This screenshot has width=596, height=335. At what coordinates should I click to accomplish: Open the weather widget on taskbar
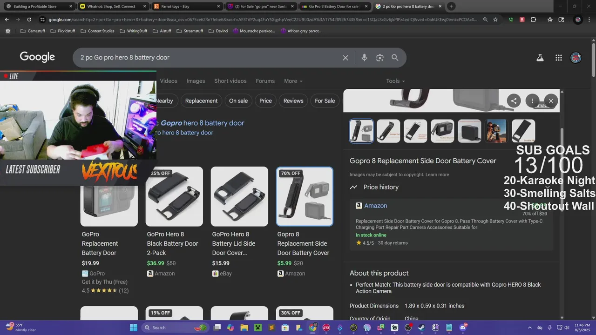tap(20, 328)
